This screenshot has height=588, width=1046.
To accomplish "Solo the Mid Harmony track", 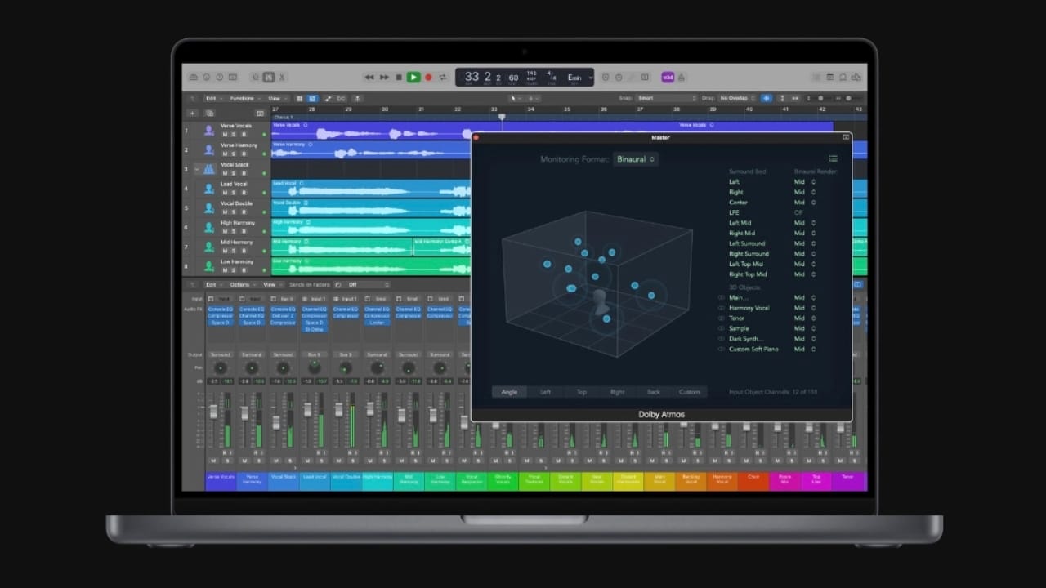I will click(234, 251).
